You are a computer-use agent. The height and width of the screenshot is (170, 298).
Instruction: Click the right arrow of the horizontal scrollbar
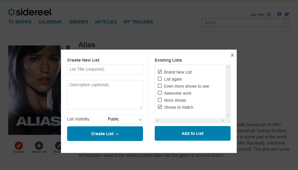[223, 120]
